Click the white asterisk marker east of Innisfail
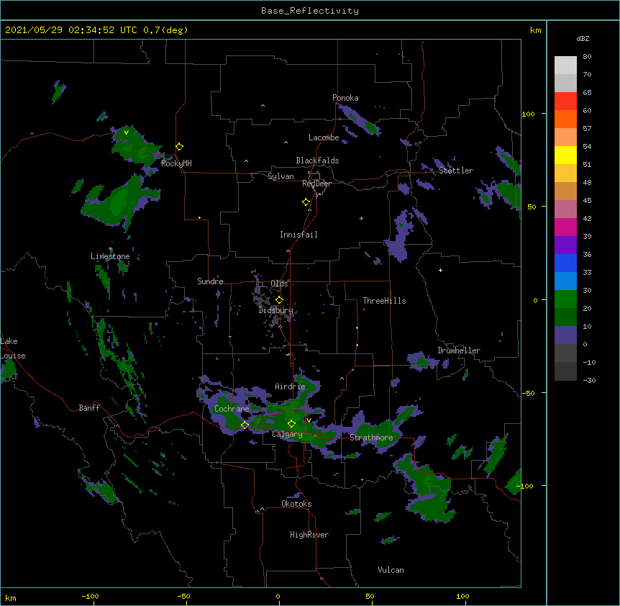Screen dimensions: 620x606 point(361,218)
